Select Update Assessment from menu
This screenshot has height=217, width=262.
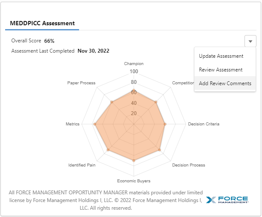pos(221,56)
